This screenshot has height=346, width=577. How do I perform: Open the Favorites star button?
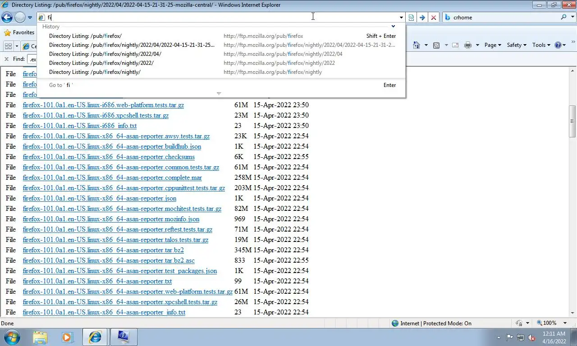pos(19,32)
